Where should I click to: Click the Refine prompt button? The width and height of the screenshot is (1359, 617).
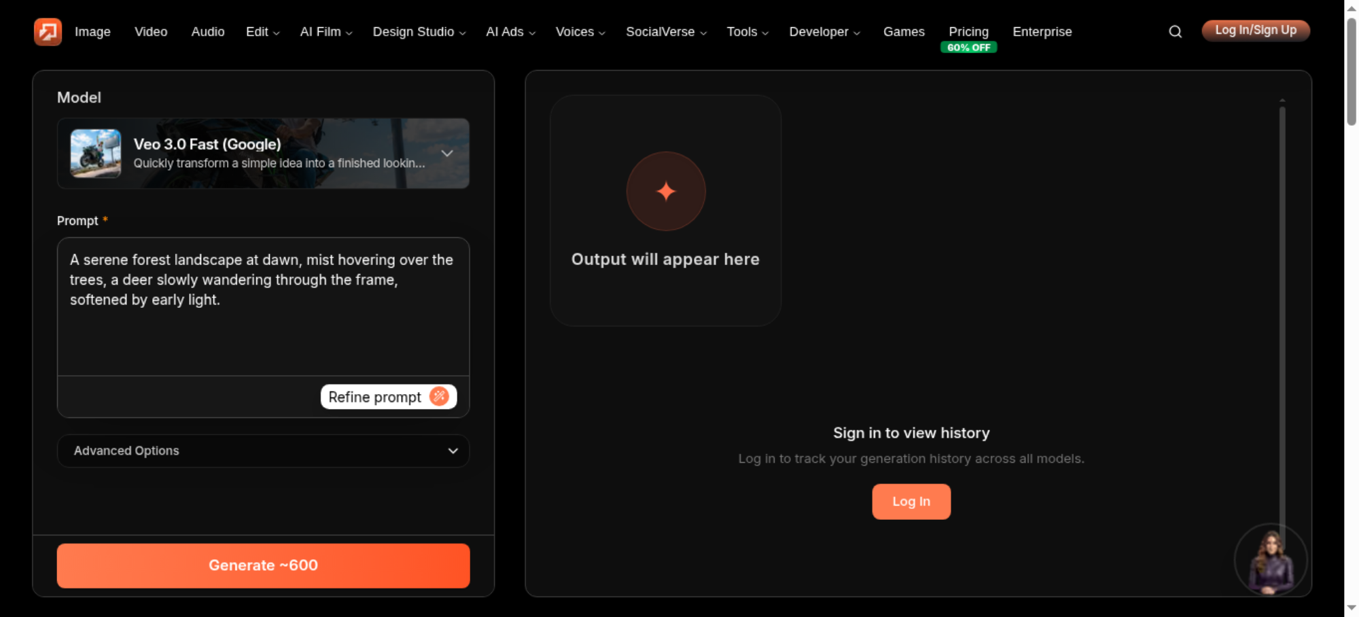[389, 397]
